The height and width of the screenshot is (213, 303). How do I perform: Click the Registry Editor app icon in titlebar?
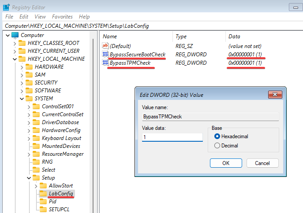[x=7, y=7]
